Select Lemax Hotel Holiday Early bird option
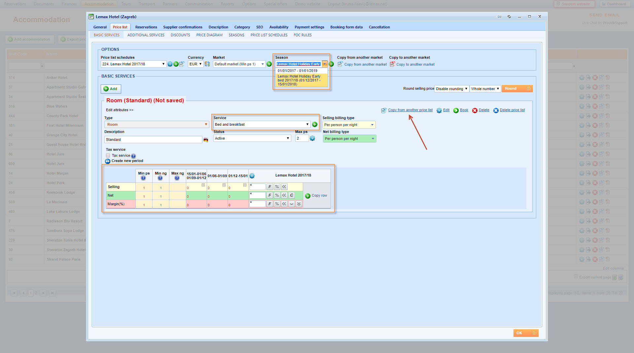This screenshot has width=634, height=353. [x=301, y=80]
